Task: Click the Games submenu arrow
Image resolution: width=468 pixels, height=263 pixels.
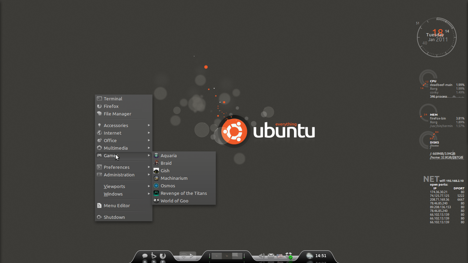Action: pyautogui.click(x=149, y=155)
